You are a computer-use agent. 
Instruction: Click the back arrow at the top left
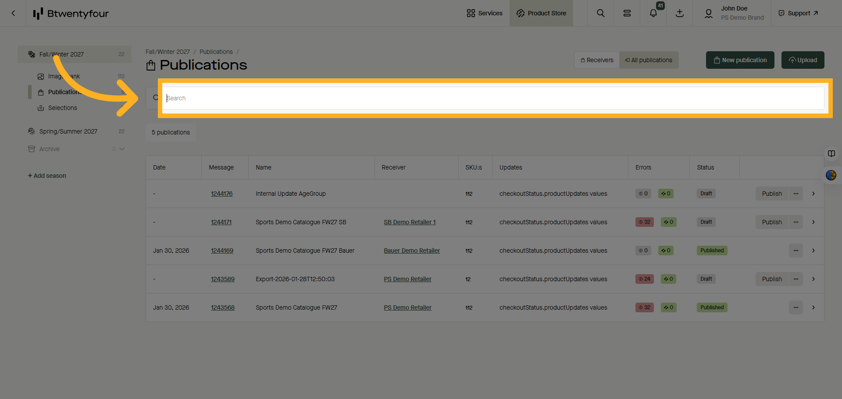(13, 13)
